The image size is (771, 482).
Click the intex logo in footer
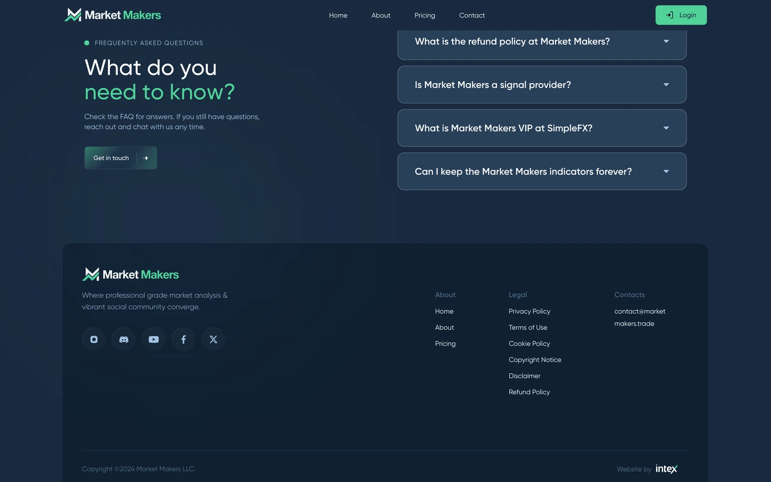click(666, 469)
